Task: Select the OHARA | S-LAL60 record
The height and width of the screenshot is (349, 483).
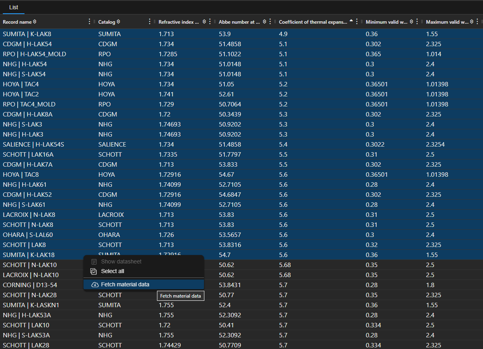Action: (x=241, y=235)
